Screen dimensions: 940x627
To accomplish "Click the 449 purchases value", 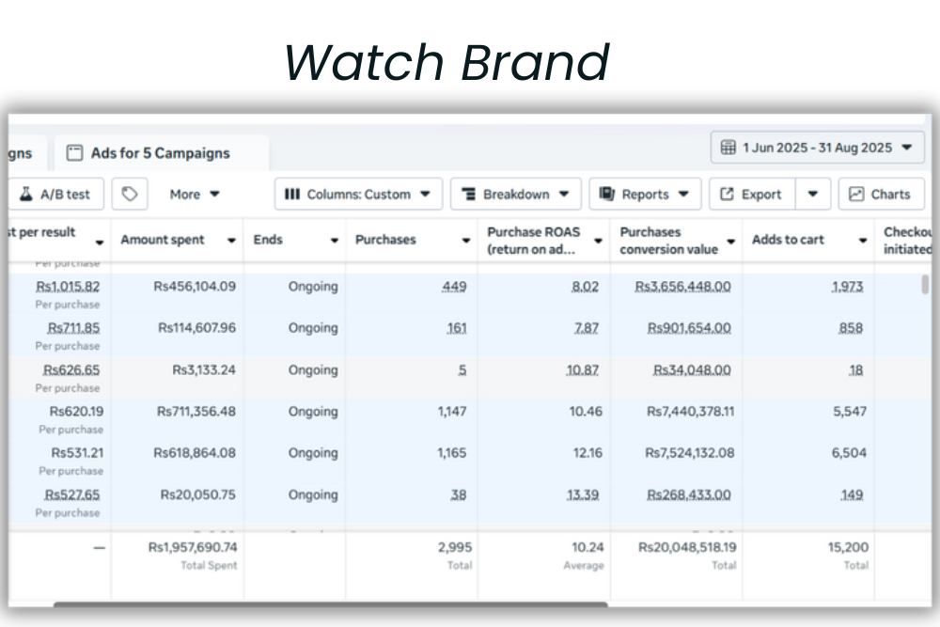I will [x=454, y=287].
